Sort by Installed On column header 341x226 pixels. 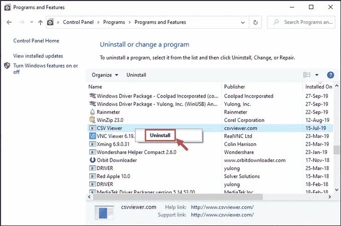tap(318, 87)
